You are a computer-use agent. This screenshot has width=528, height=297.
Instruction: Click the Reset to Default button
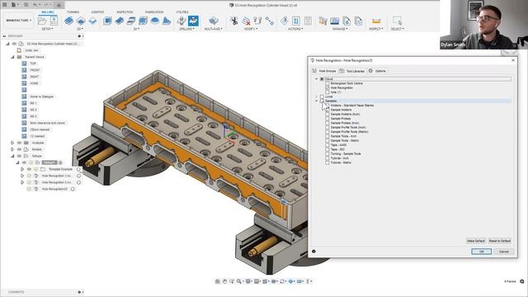coord(500,241)
